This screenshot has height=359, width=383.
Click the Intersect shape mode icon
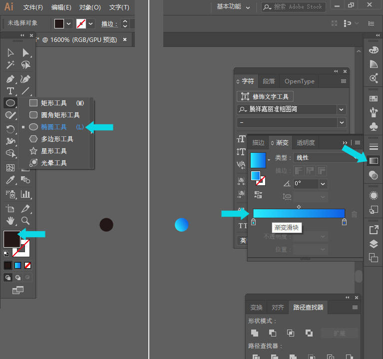291,333
